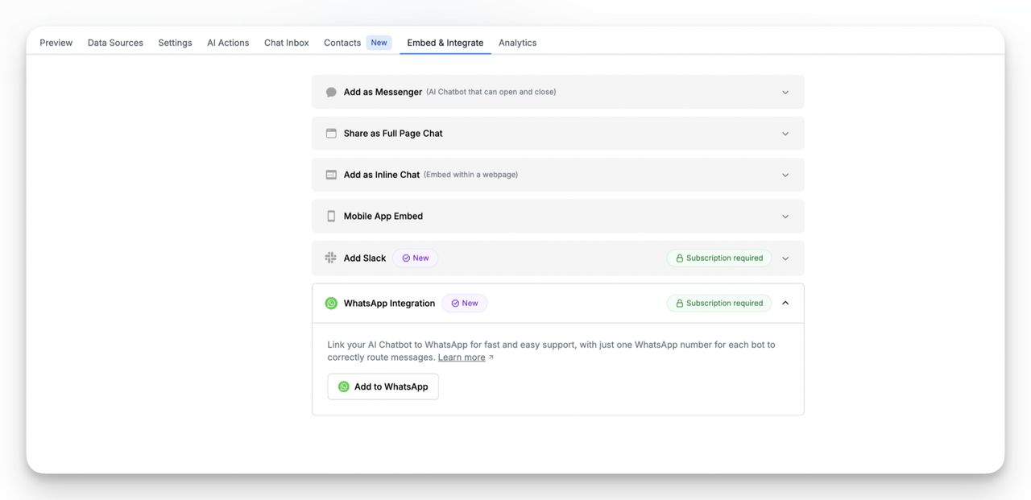Click the Mobile App Embed phone icon
The image size is (1031, 500).
tap(331, 217)
